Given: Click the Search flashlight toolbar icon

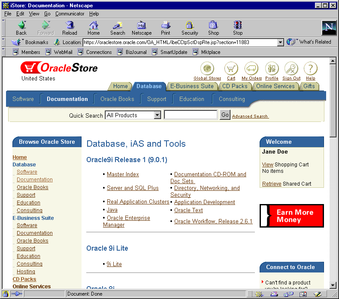Looking at the screenshot, I should click(118, 25).
